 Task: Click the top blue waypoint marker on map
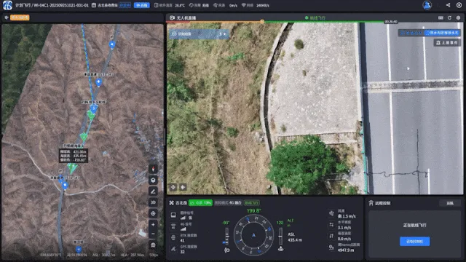112,44
